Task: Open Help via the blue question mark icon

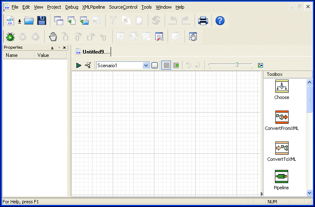Action: tap(220, 21)
